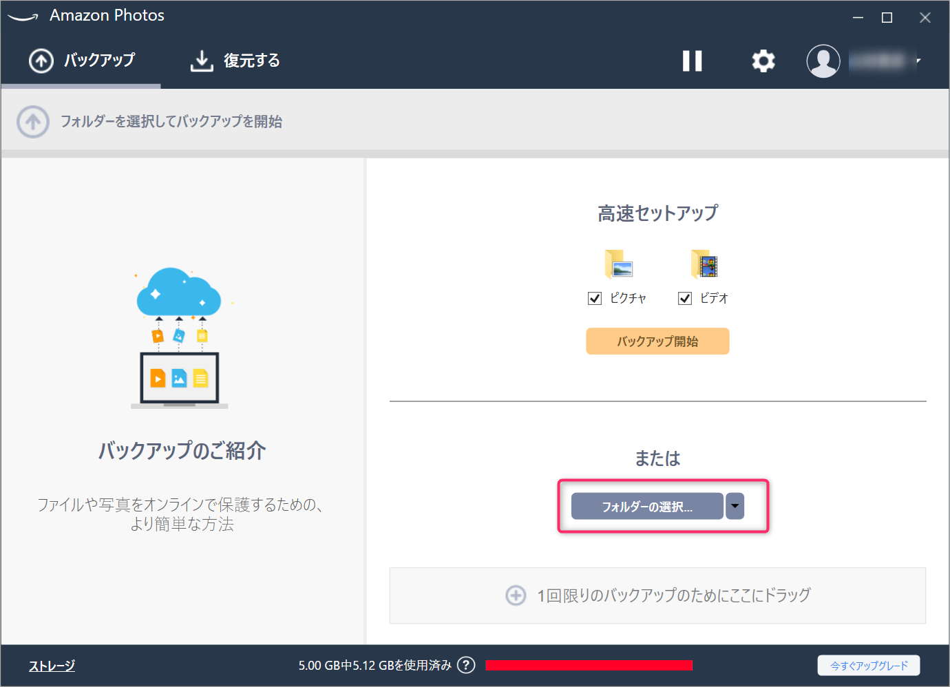Switch to the バックアップ tab
Viewport: 950px width, 687px height.
point(81,61)
